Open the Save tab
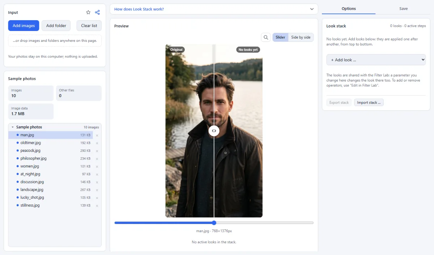The image size is (434, 255). pyautogui.click(x=404, y=9)
